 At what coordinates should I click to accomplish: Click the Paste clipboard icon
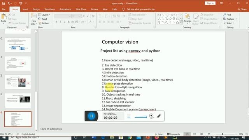4,16
